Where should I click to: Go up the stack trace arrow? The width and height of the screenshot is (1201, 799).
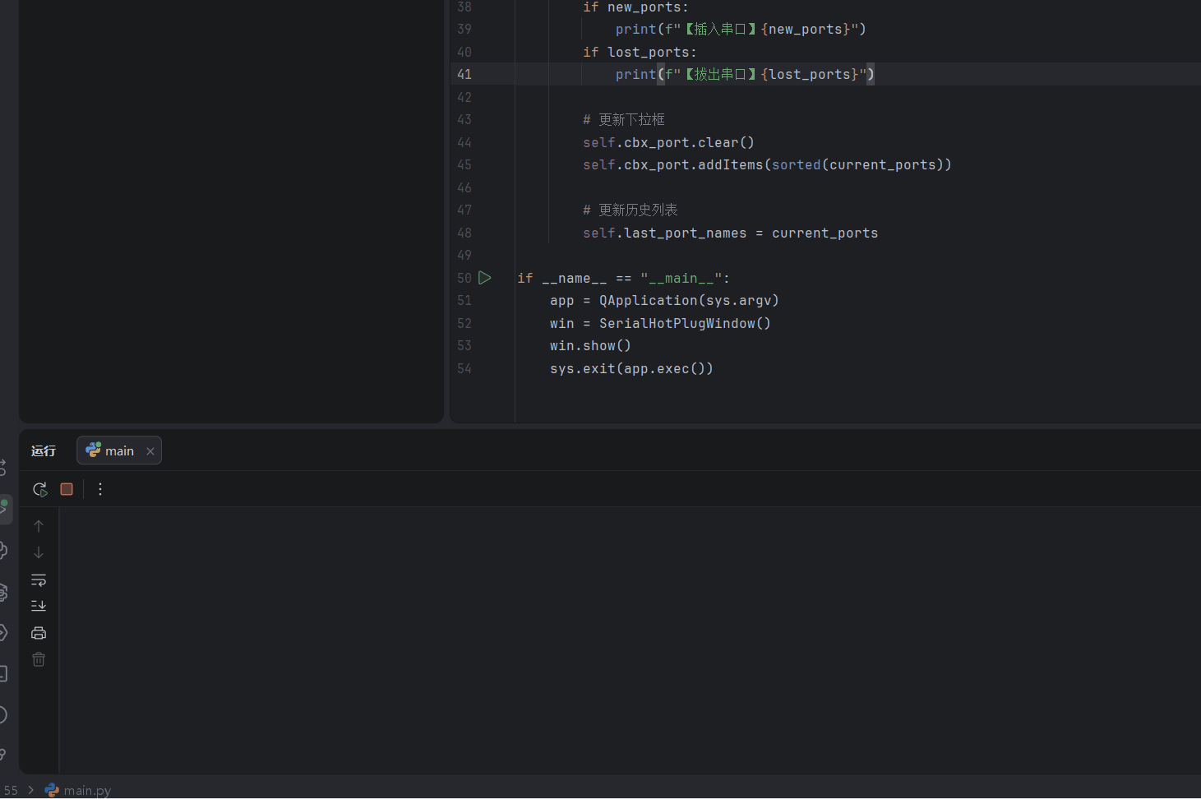(x=39, y=526)
